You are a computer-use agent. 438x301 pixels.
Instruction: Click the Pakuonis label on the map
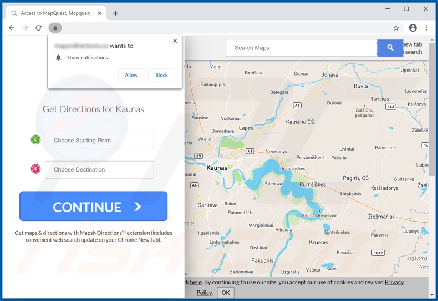tap(262, 260)
